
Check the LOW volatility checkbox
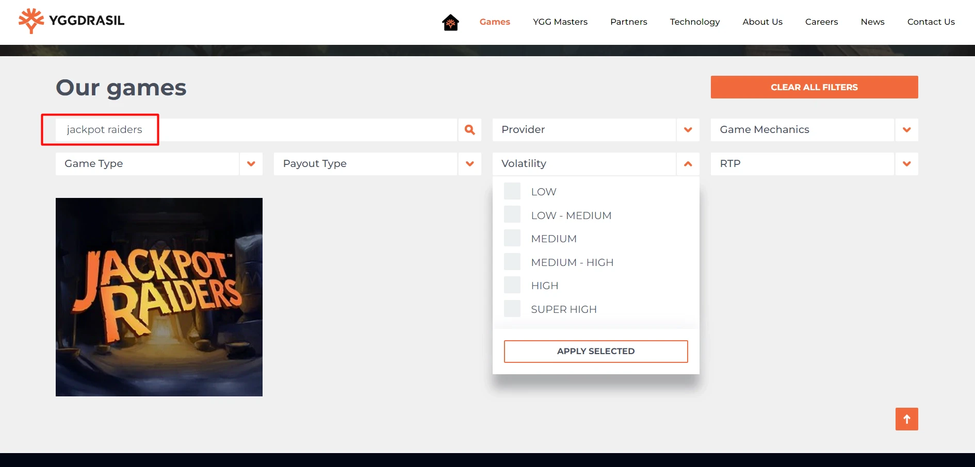[x=512, y=191]
